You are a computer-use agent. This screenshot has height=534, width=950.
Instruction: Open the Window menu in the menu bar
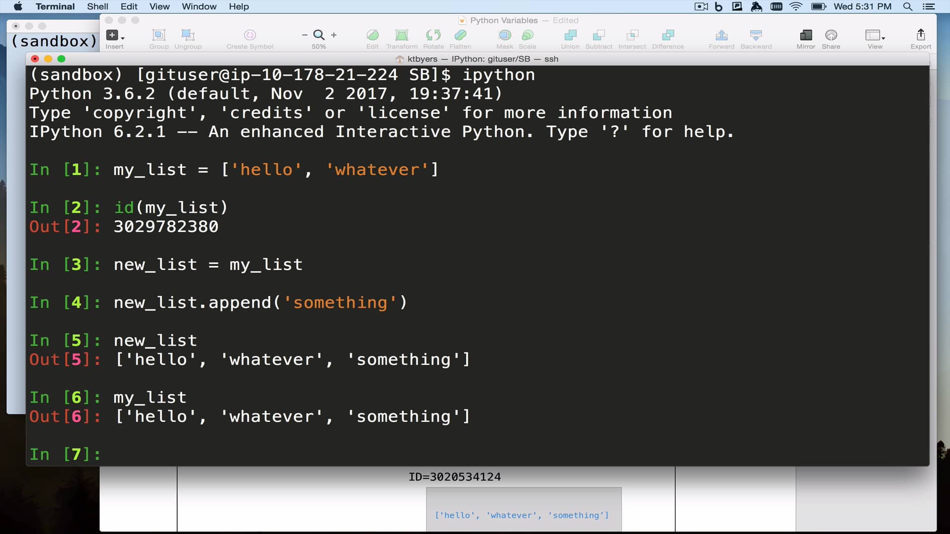199,6
